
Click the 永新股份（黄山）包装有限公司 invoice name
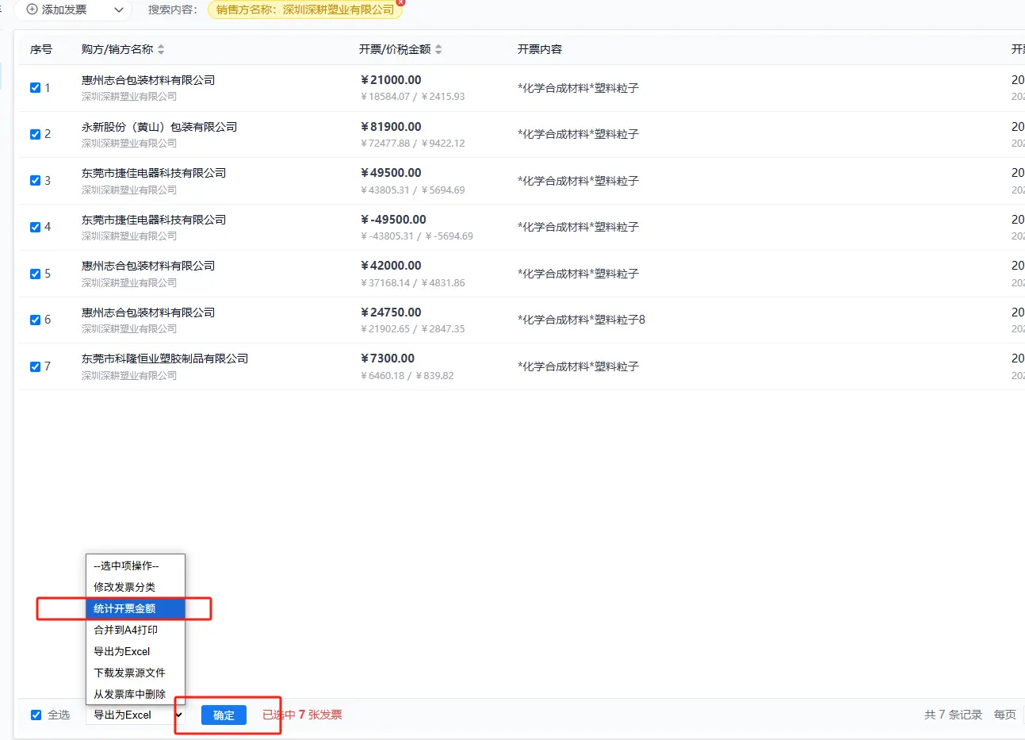click(159, 127)
